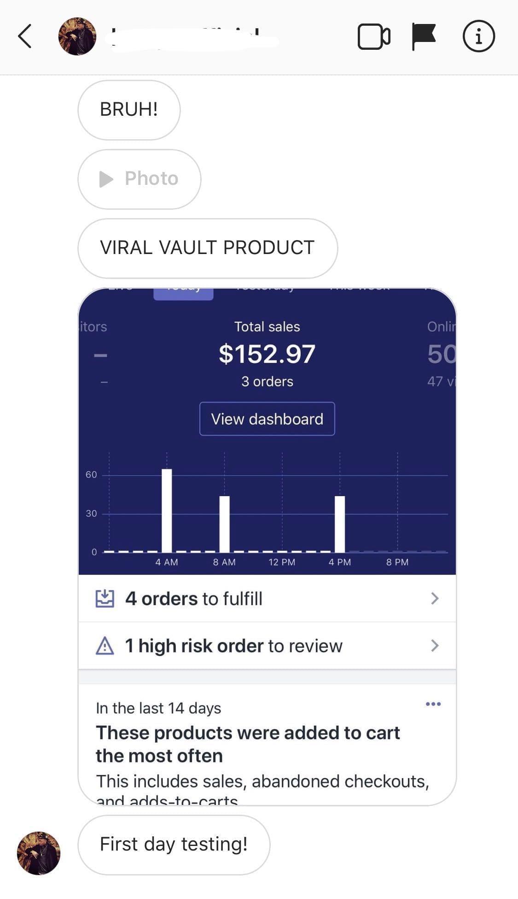518x899 pixels.
Task: Tap the BRUH! message bubble
Action: click(129, 110)
